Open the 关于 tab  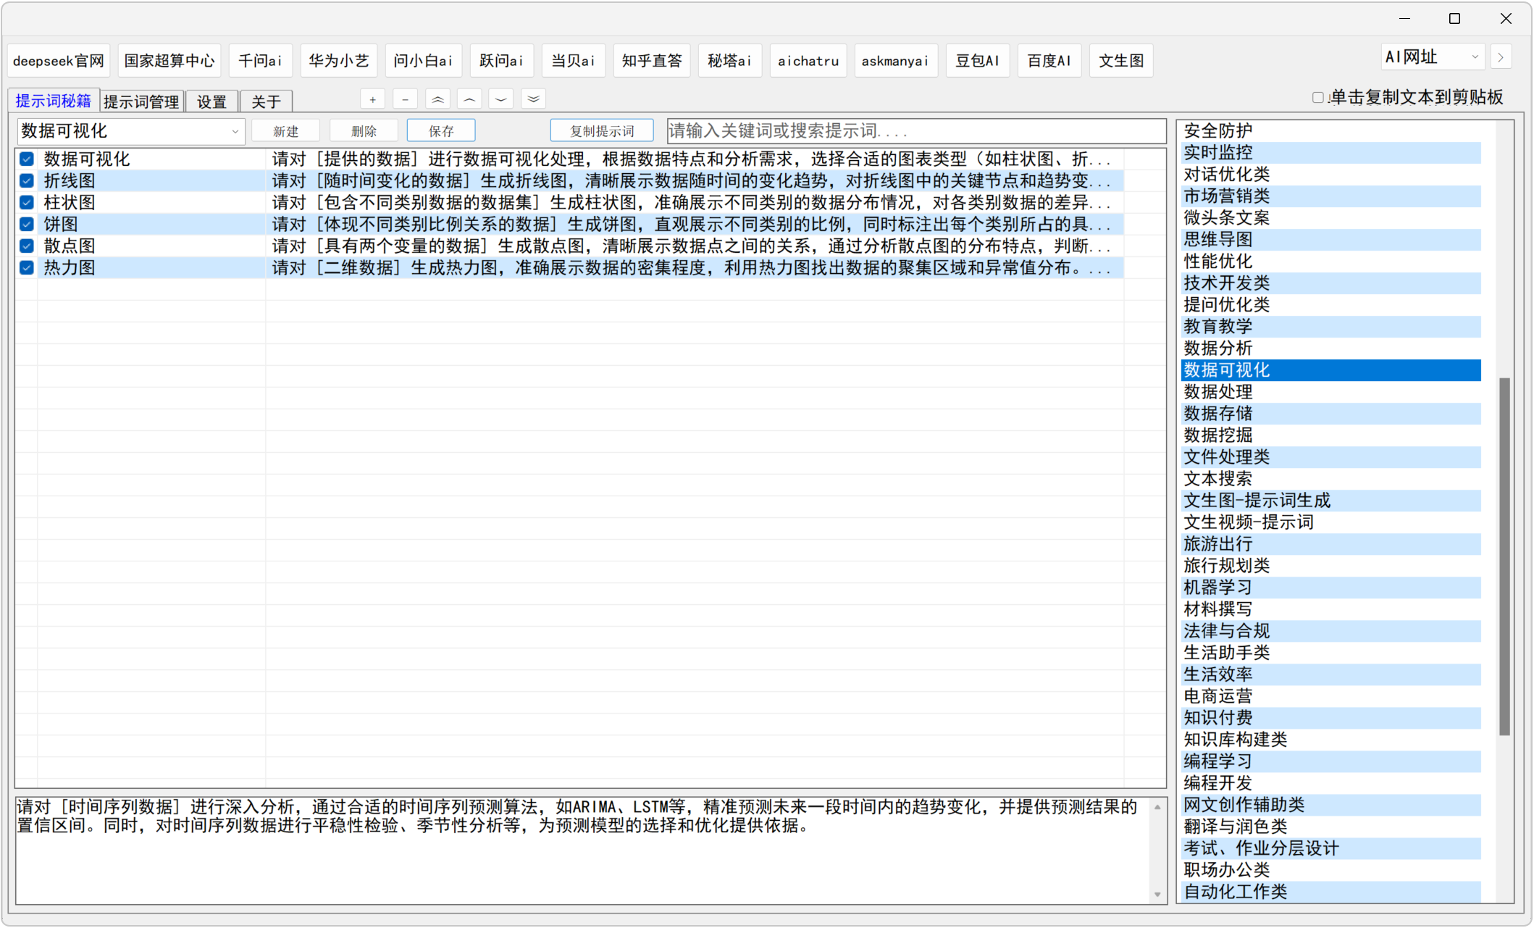coord(266,101)
